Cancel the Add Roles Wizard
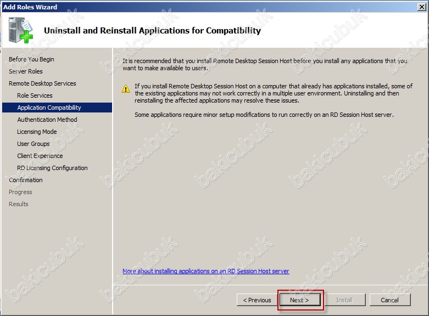The height and width of the screenshot is (316, 429). click(x=390, y=300)
